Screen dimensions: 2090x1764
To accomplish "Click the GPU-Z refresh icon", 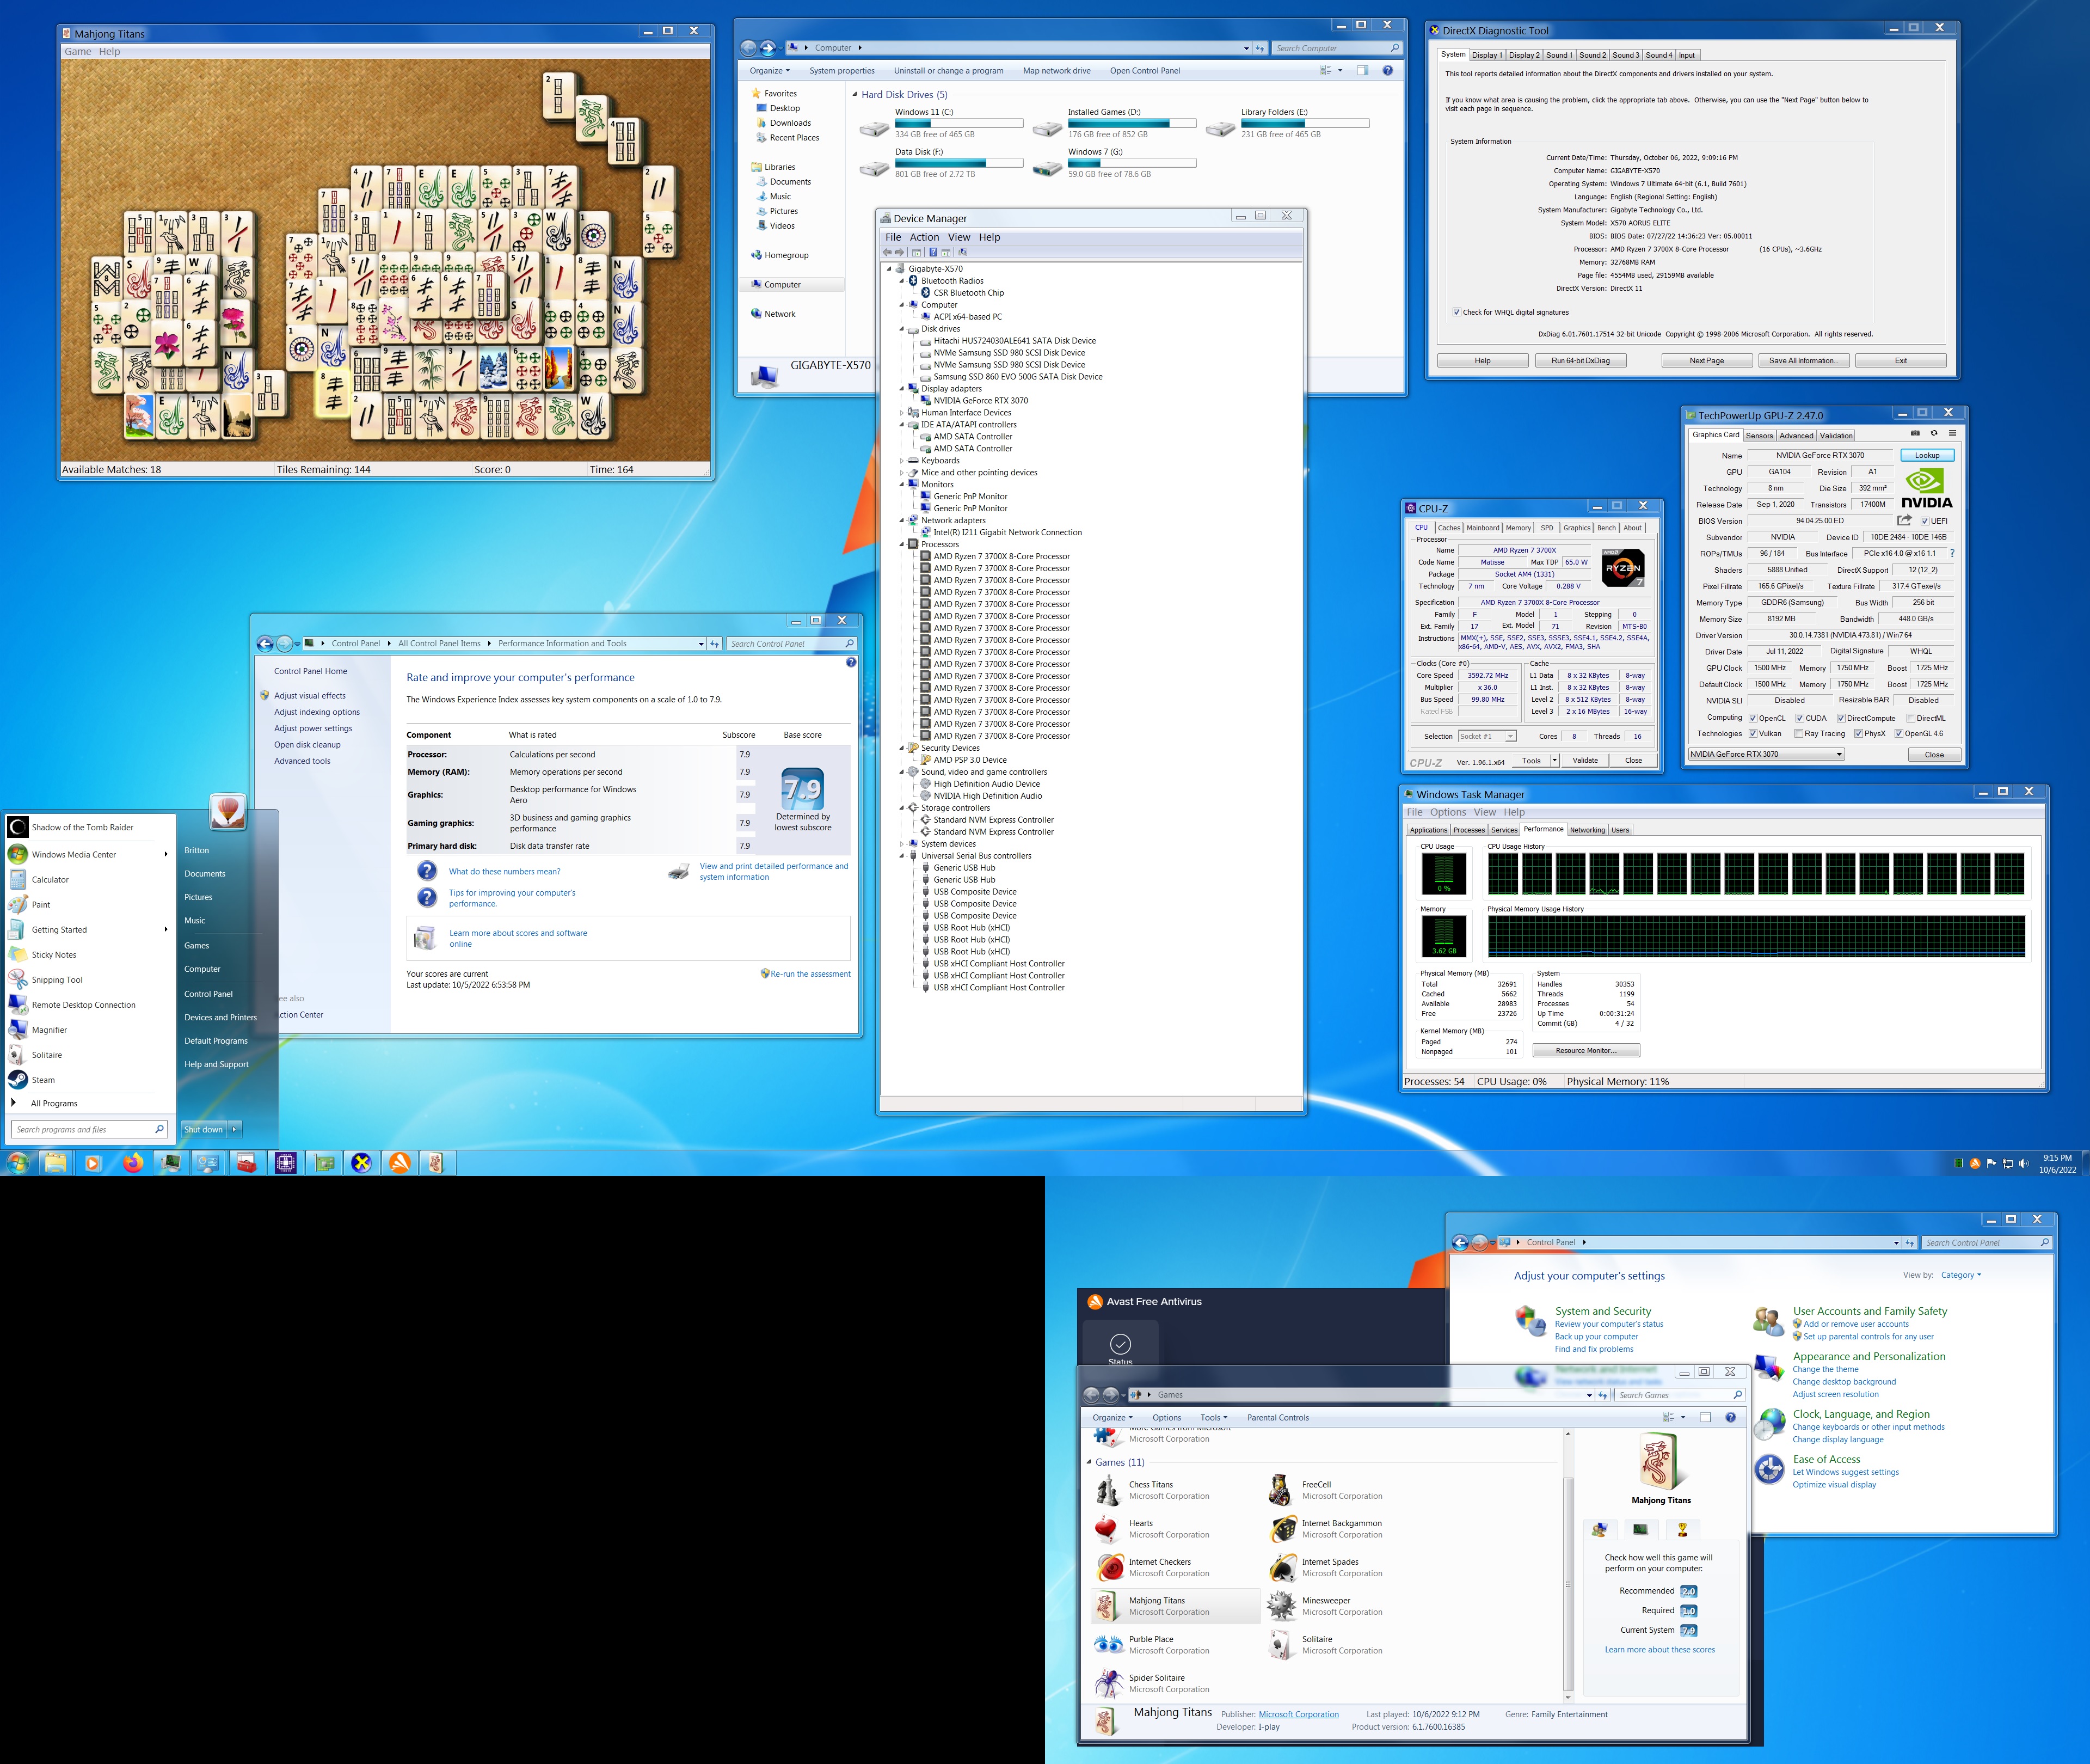I will [1934, 433].
